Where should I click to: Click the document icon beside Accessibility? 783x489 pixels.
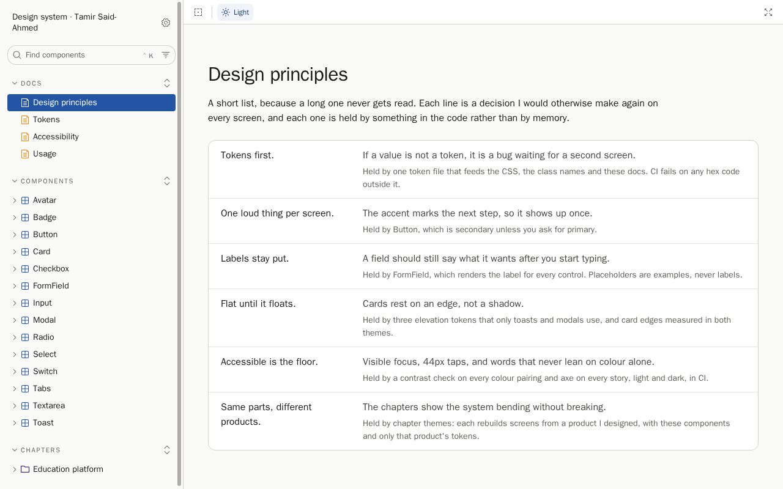point(25,137)
